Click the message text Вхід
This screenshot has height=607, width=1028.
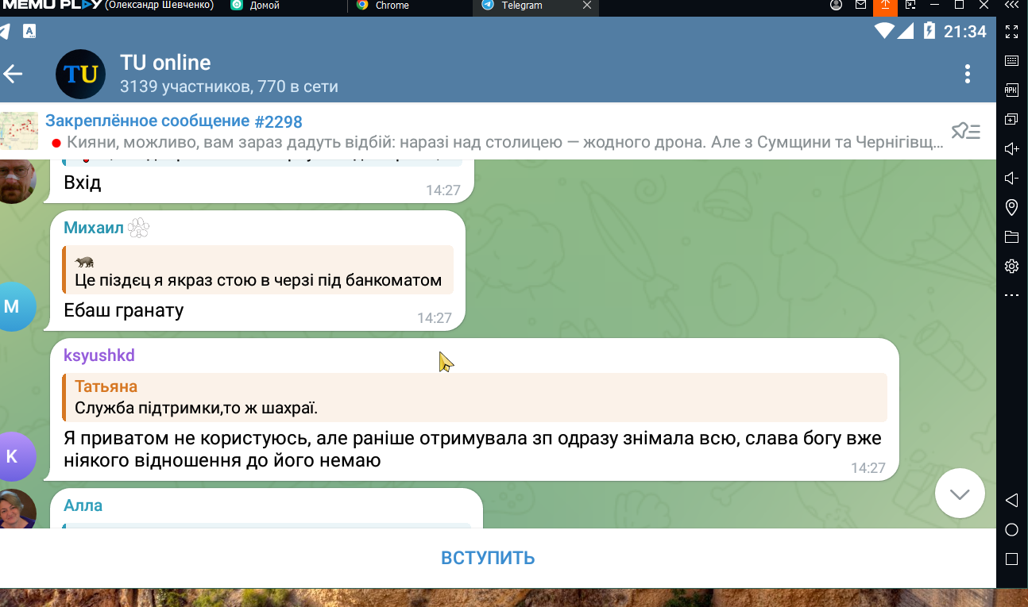tap(83, 183)
